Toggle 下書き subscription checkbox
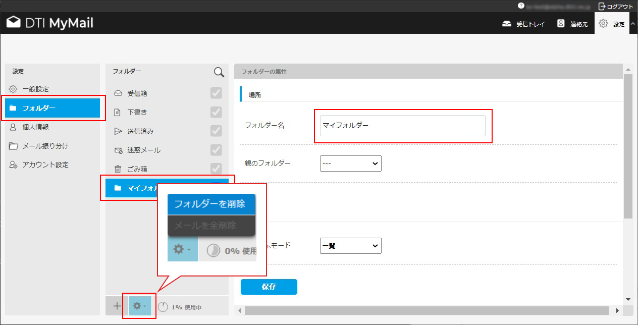The image size is (638, 325). click(216, 112)
